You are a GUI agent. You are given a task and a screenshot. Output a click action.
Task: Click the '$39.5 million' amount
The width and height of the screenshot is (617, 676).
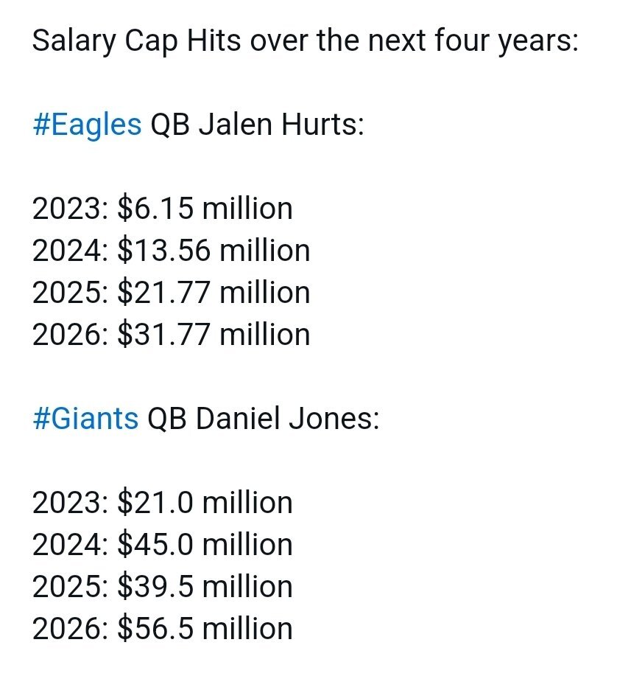point(205,587)
